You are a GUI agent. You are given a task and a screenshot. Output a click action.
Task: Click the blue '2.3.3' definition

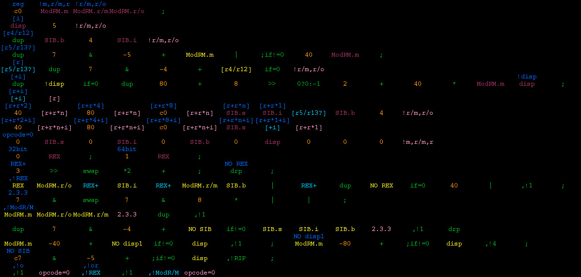18,193
